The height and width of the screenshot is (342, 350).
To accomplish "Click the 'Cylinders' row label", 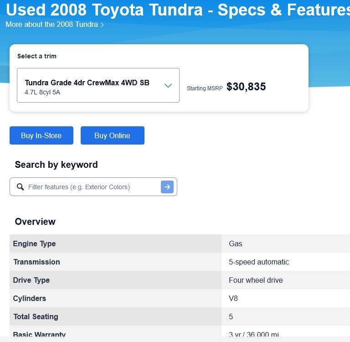I will click(30, 298).
